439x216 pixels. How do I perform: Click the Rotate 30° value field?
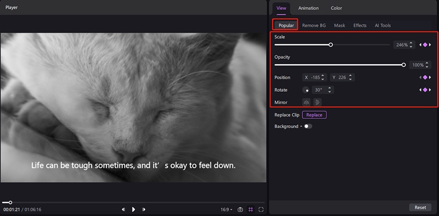[x=319, y=90]
